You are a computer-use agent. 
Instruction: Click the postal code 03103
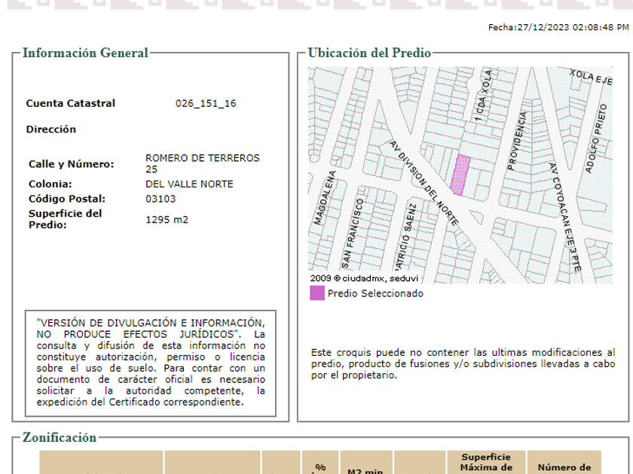[x=161, y=199]
